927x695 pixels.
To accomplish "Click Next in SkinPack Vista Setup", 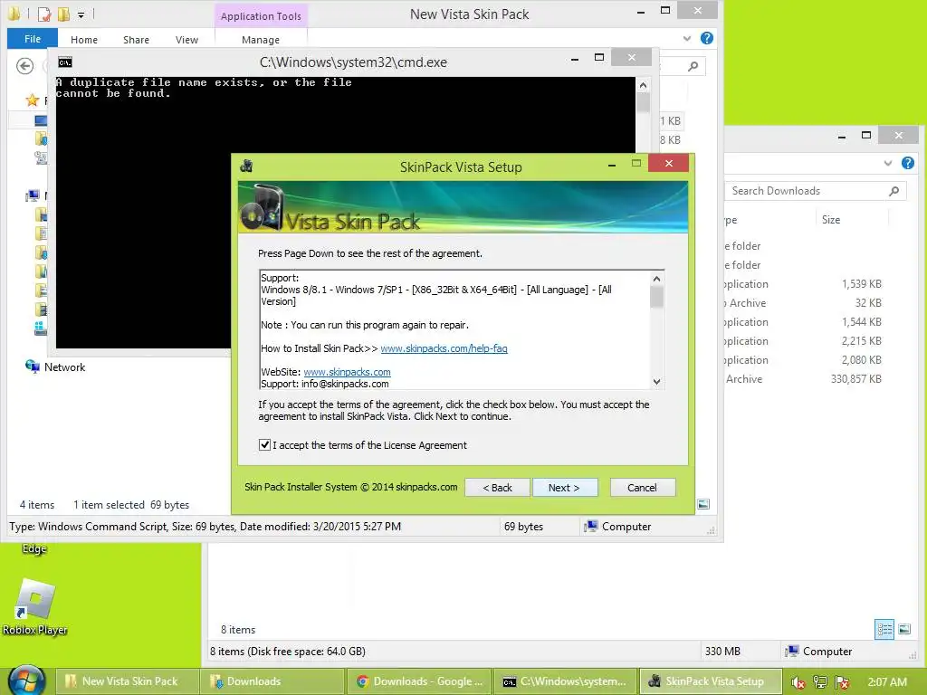I will point(565,488).
